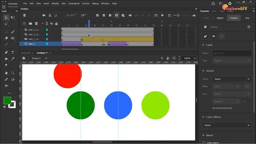Click the share/export icon at top right
Viewport: 256px width, 144px height.
(213, 4)
